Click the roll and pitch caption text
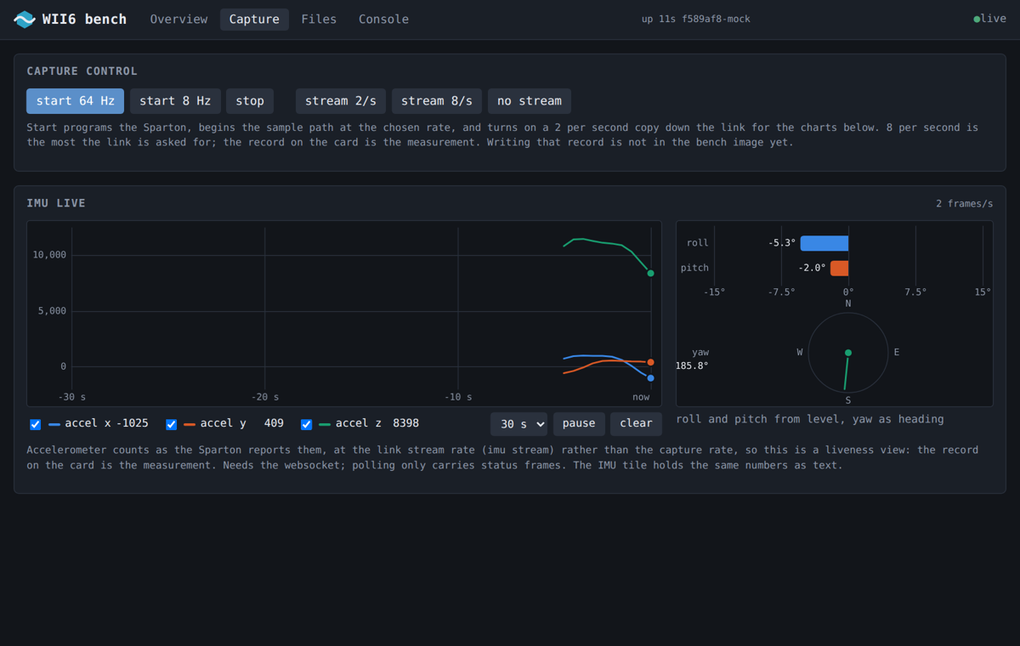1020x646 pixels. [809, 419]
